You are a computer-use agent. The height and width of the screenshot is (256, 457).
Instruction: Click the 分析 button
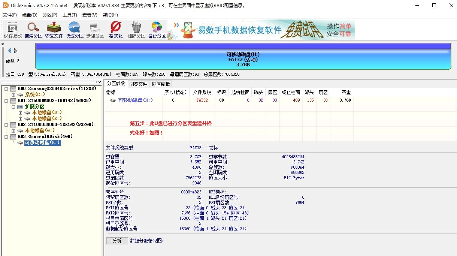(x=117, y=241)
